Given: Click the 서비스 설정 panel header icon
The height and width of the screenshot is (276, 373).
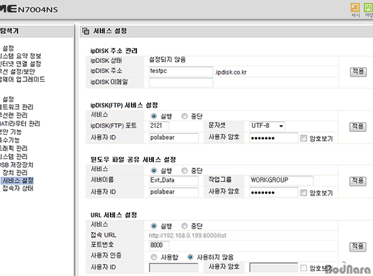Looking at the screenshot, I should click(85, 31).
